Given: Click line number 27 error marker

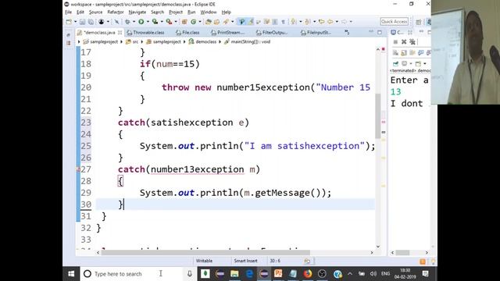Looking at the screenshot, I should 78,169.
